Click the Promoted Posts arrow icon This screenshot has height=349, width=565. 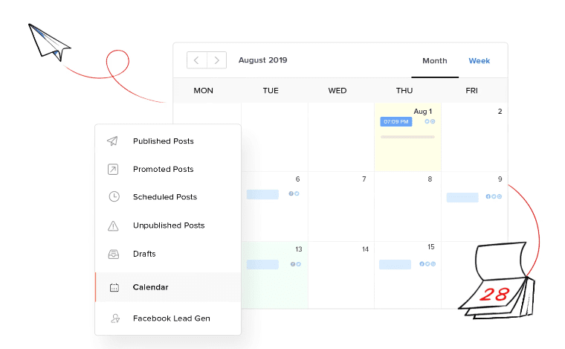(113, 169)
